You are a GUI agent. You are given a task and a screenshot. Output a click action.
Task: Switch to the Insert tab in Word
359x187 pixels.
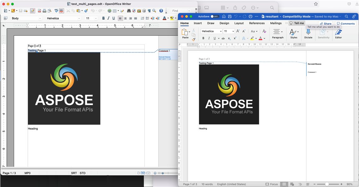coord(197,23)
